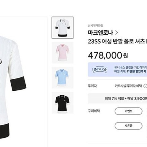Click the 이벤트 button
Screen dimensions: 147x147
click(x=128, y=111)
